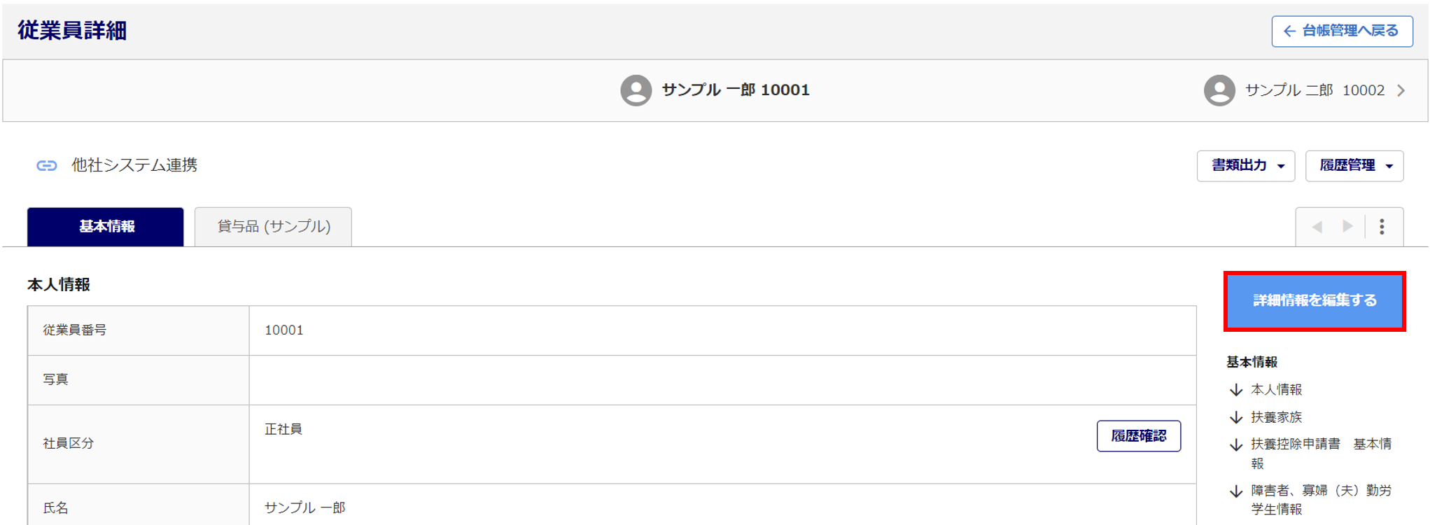Viewport: 1430px width, 525px height.
Task: Select the 基本情報 tab
Action: [106, 227]
